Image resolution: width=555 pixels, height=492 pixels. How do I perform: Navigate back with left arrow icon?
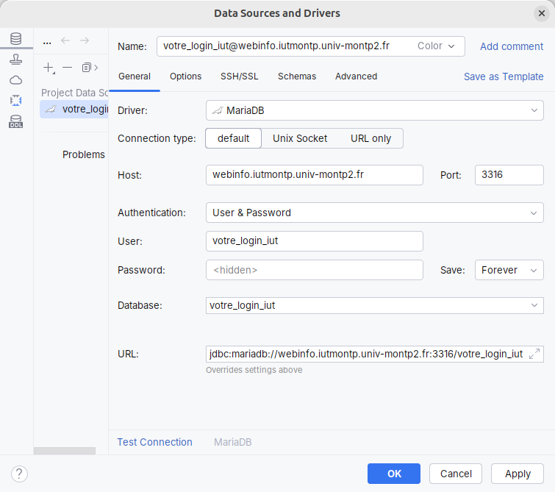point(65,40)
